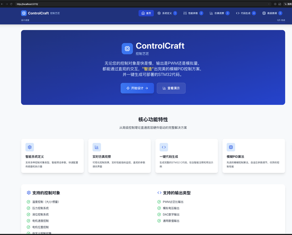Click the 智能系统定义 card icon
292x235 pixels.
tap(30, 147)
